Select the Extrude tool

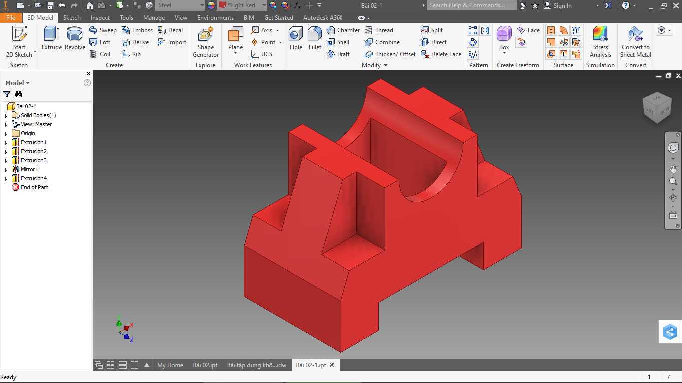tap(52, 38)
